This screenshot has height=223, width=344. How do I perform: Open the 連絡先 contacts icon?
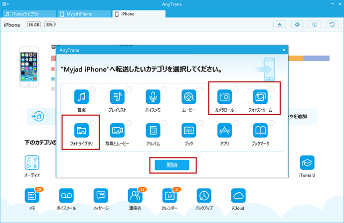click(x=135, y=196)
